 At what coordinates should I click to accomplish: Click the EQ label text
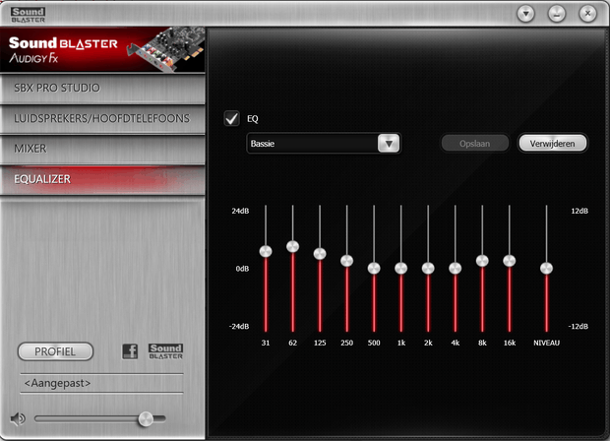[253, 119]
